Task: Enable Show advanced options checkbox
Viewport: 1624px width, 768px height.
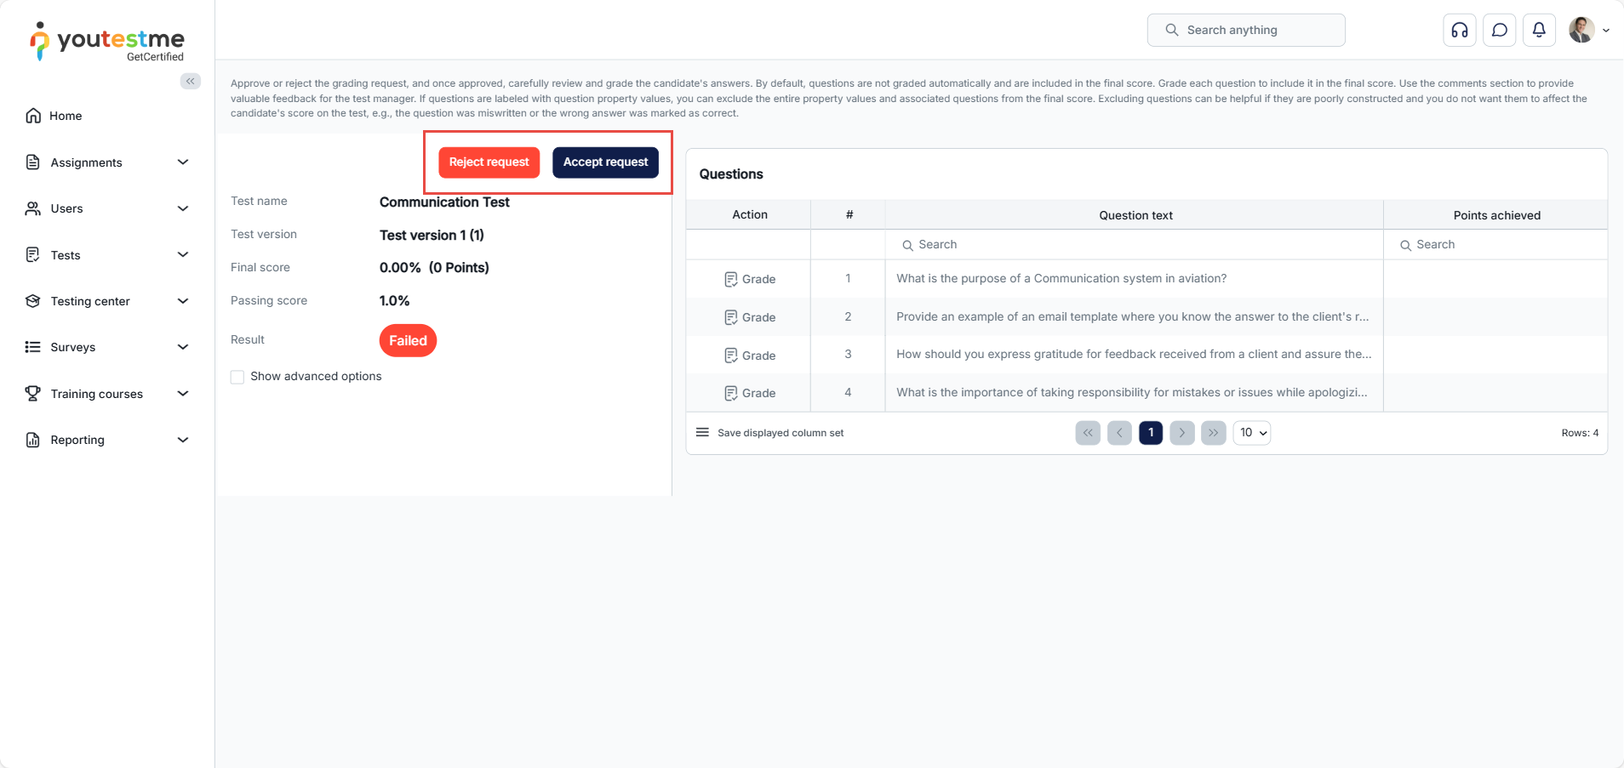Action: pyautogui.click(x=237, y=377)
